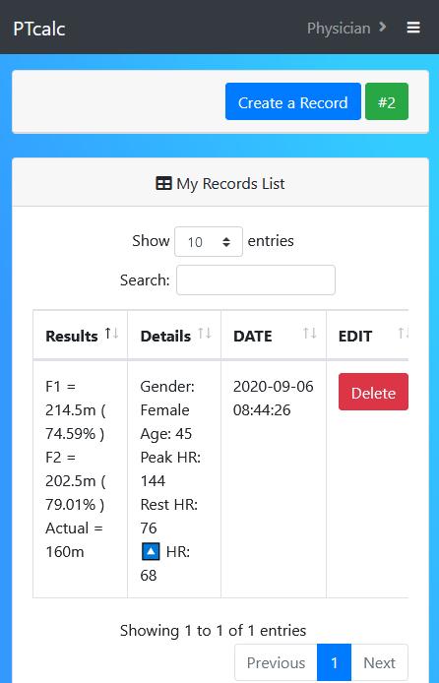Click the Gender: Female detail
The image size is (439, 683).
[167, 399]
